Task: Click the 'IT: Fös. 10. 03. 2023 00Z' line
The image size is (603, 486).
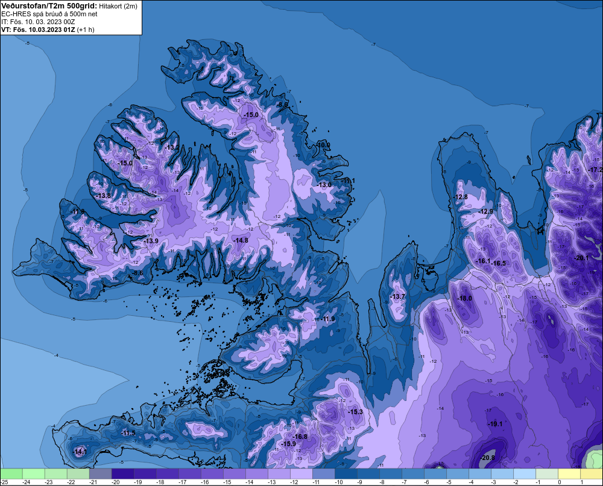Action: (38, 22)
